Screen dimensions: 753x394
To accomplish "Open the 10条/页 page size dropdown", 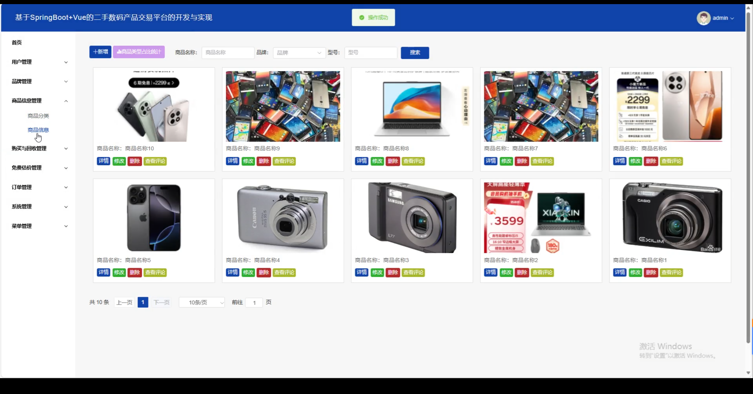I will coord(202,303).
